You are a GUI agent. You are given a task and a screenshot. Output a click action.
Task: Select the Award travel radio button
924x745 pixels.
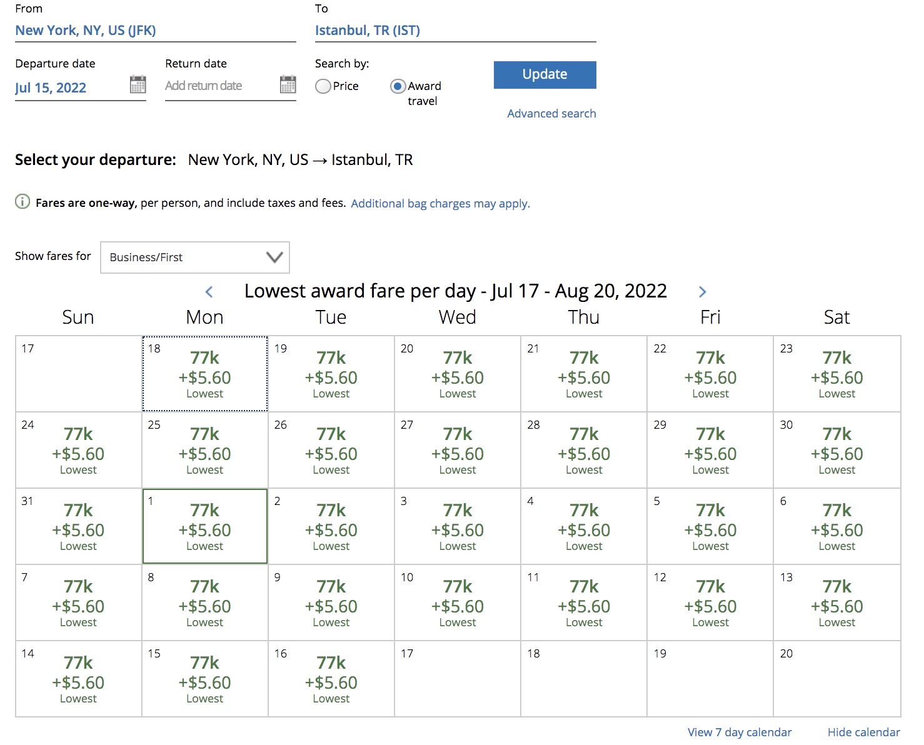(x=398, y=86)
